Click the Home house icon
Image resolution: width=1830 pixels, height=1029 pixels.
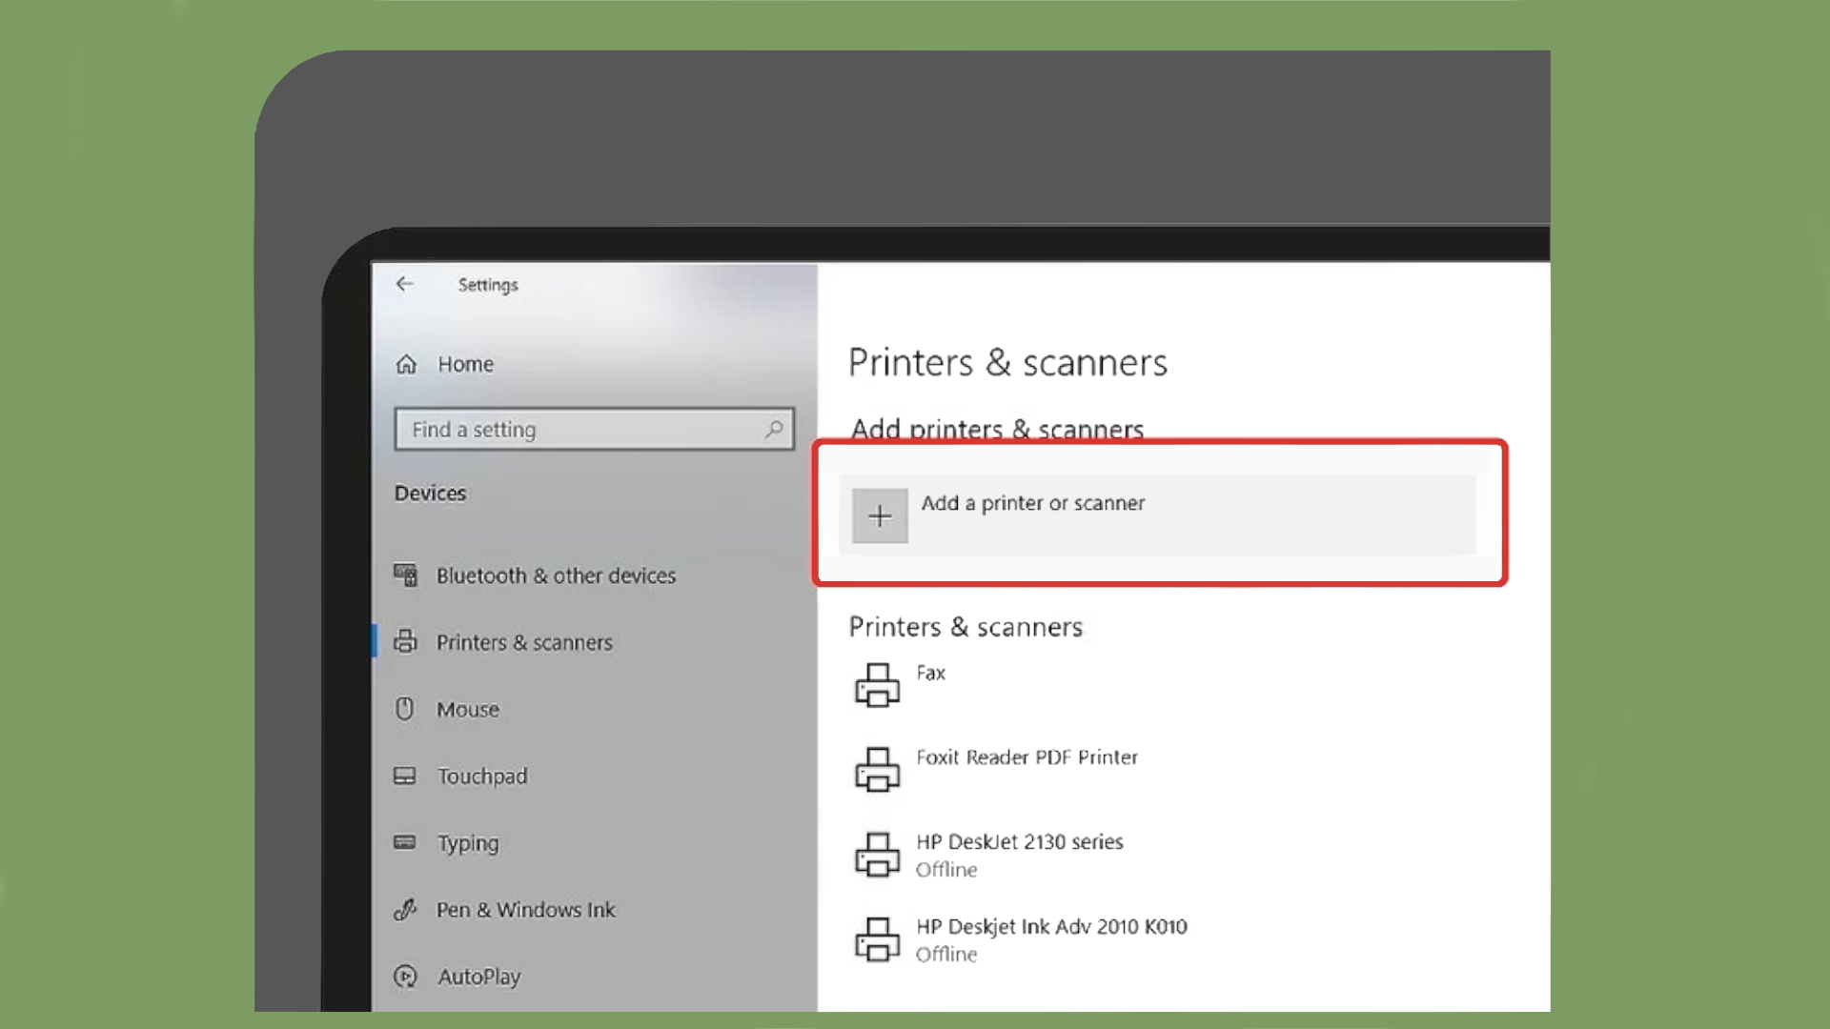tap(406, 364)
